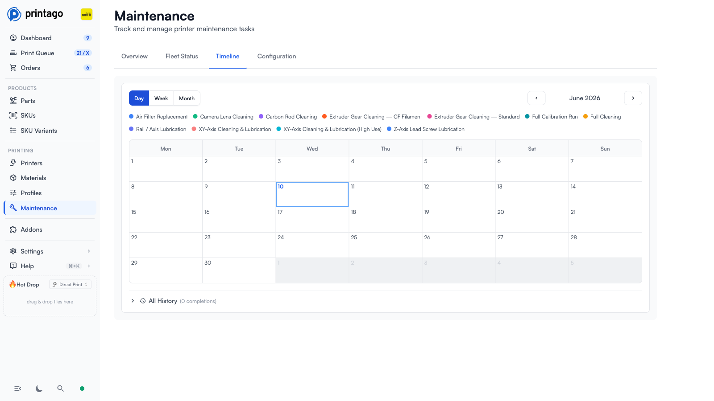Click Rail / Axis Lubrication legend label
This screenshot has height=401, width=714.
point(161,129)
